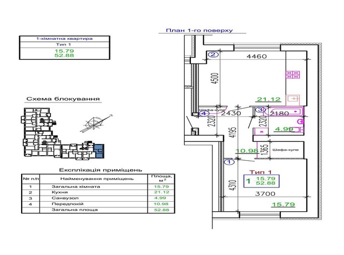This screenshot has height=255, width=344.
Task: Click "Шафа-купе" label beside the 1365 dimension
Action: coord(285,150)
